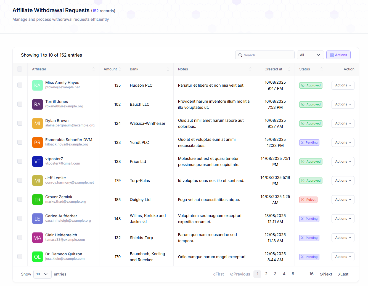Click the KA avatar for Miss Amely Hayes

pos(37,85)
